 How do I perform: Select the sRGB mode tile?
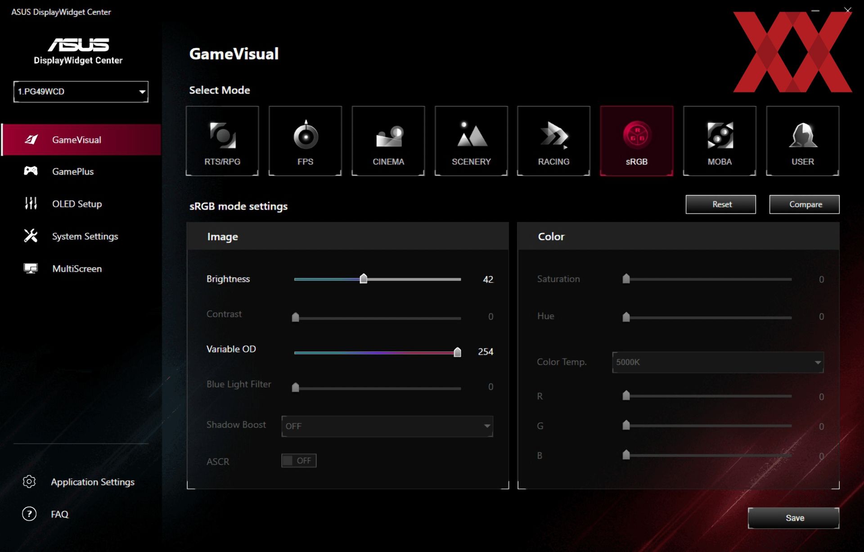pos(637,141)
